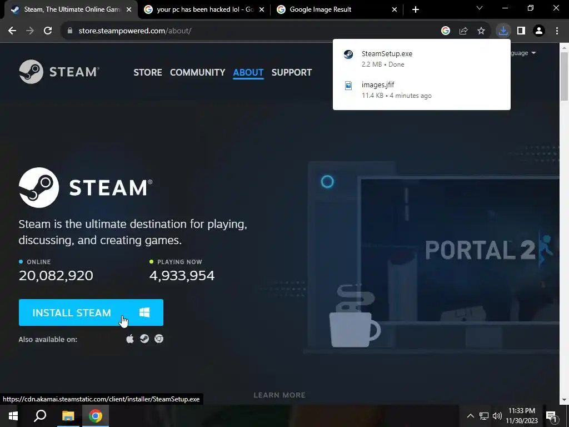This screenshot has height=427, width=569.
Task: Toggle the Chrome downloads icon
Action: 503,31
